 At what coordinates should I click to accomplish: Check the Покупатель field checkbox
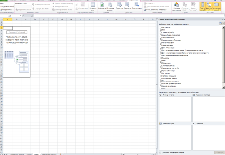(x=160, y=27)
